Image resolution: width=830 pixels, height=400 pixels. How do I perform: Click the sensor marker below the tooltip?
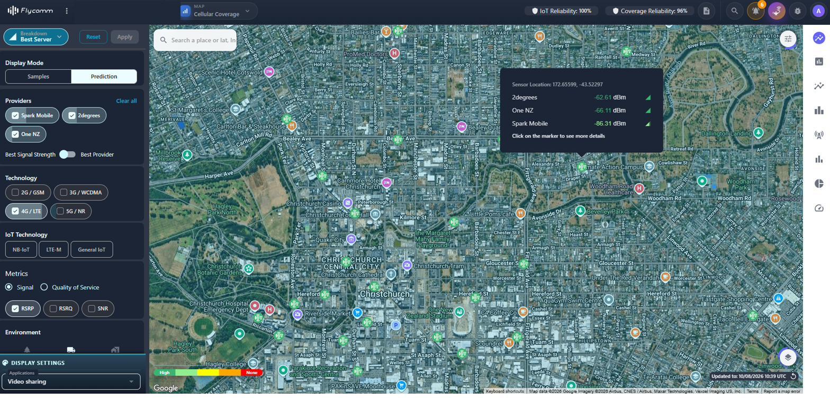click(582, 167)
